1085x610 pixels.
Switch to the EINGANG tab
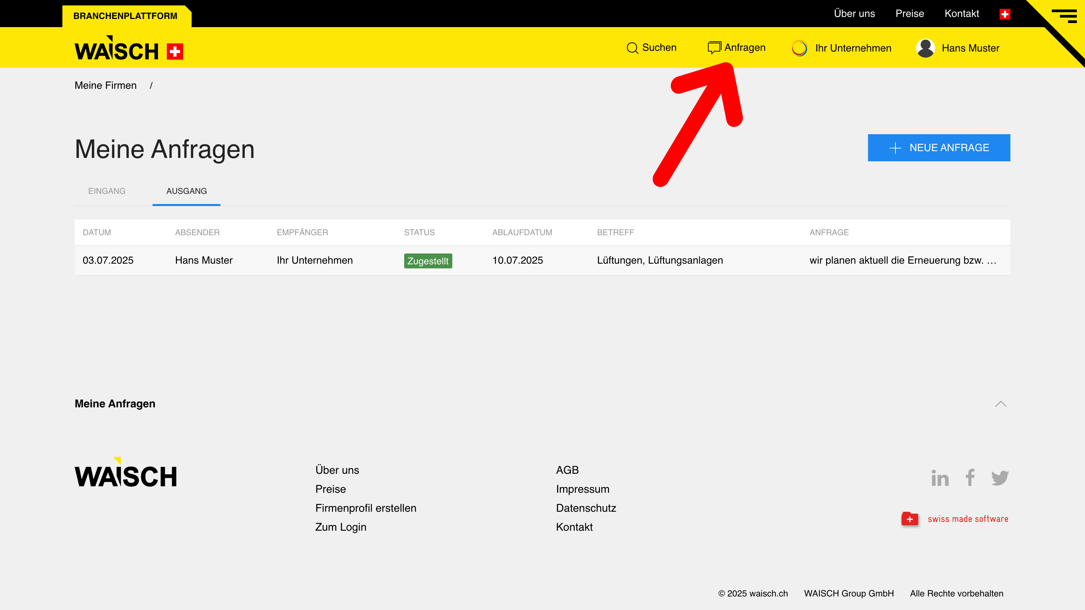pos(107,191)
